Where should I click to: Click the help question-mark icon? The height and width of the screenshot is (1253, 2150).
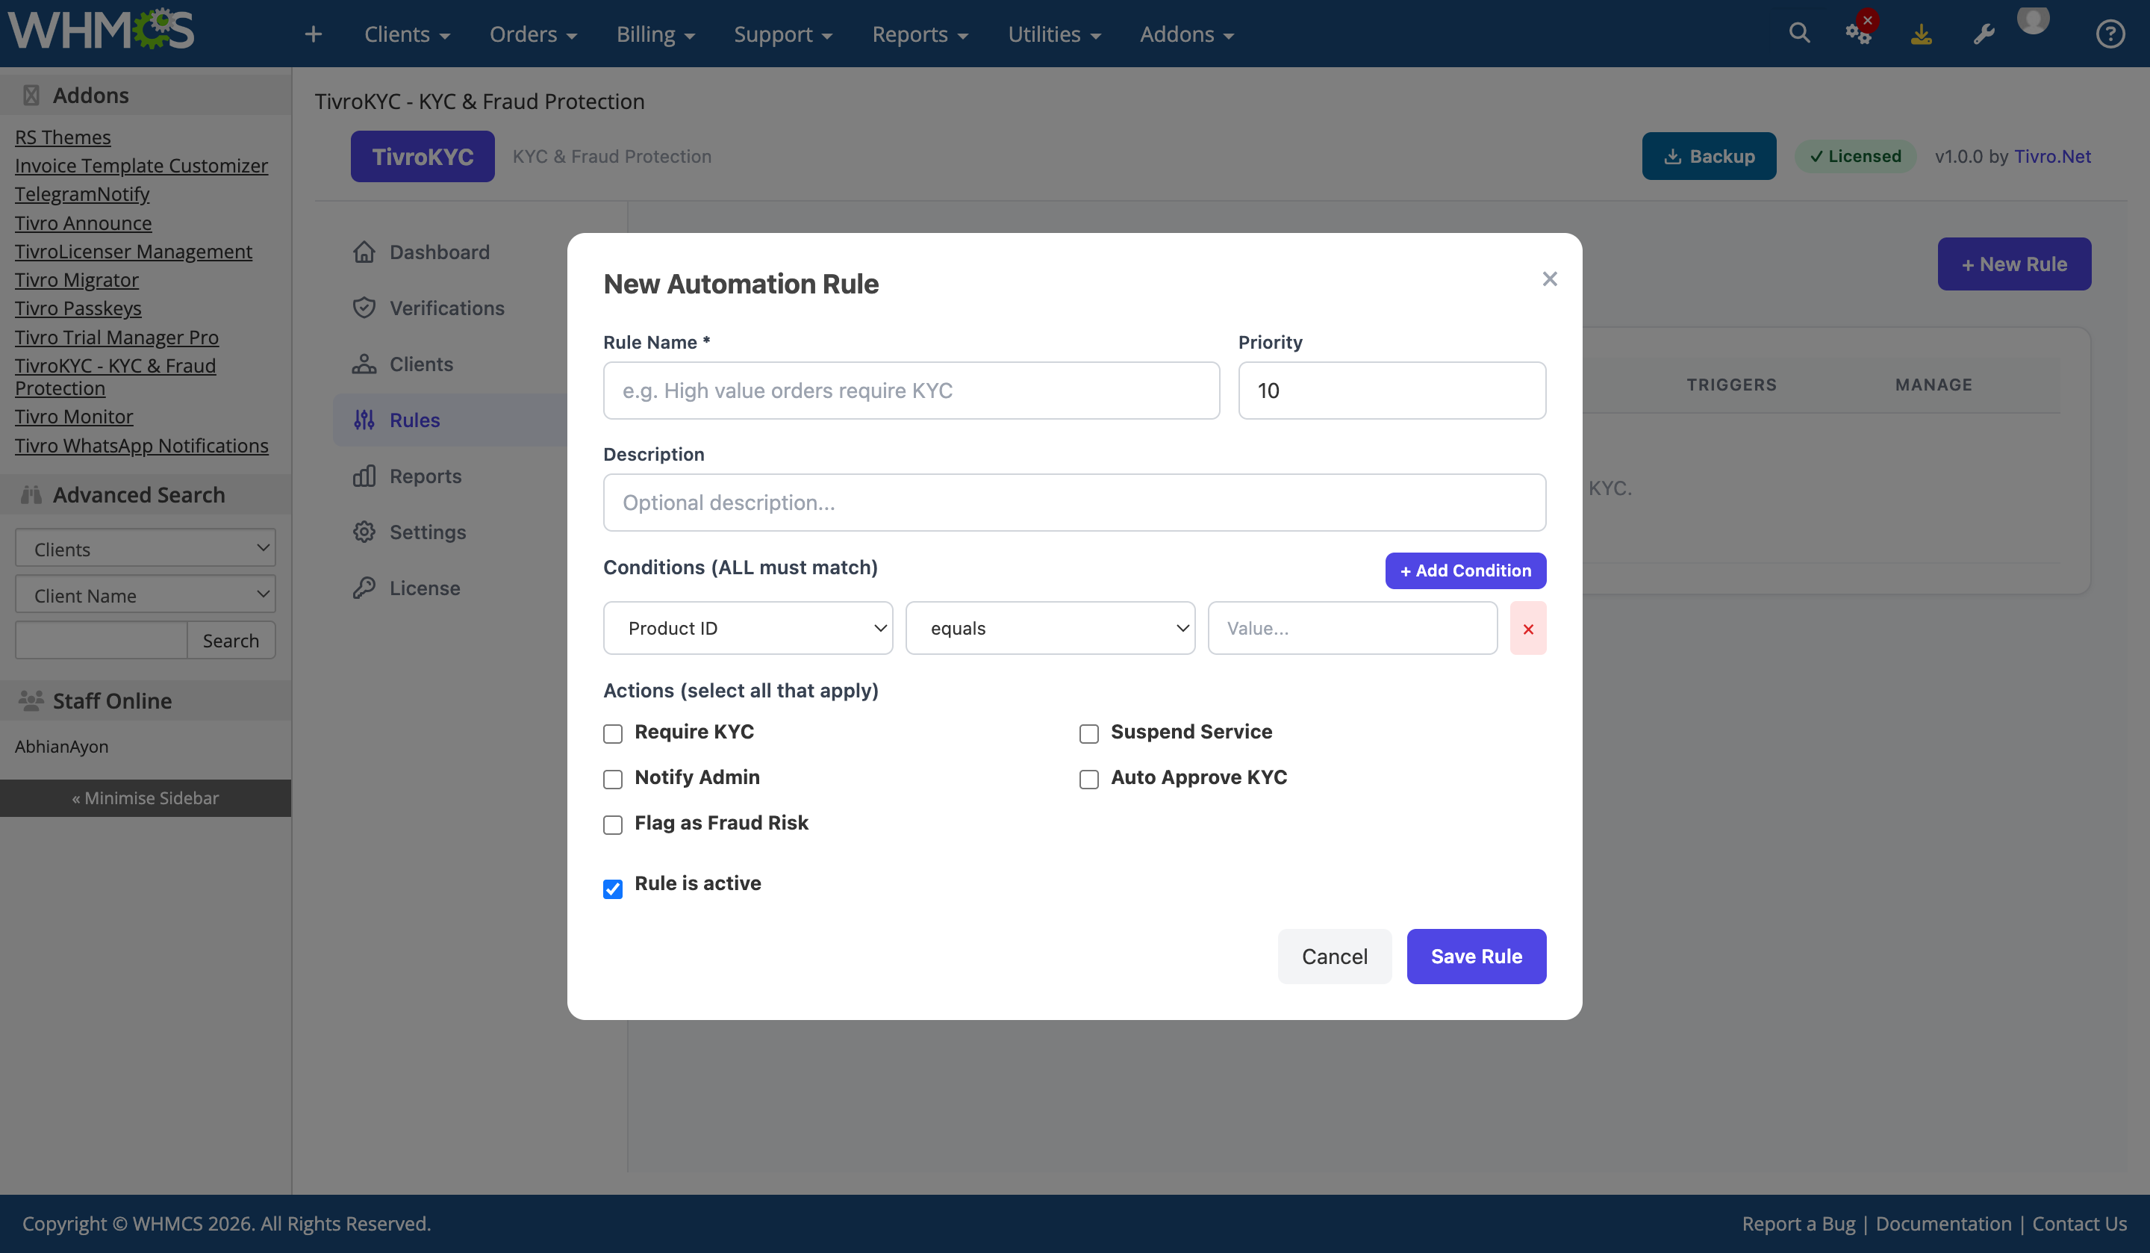[2110, 34]
